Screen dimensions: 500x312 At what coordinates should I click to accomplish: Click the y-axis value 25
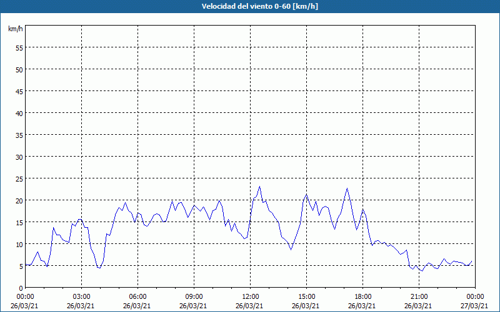click(x=19, y=179)
